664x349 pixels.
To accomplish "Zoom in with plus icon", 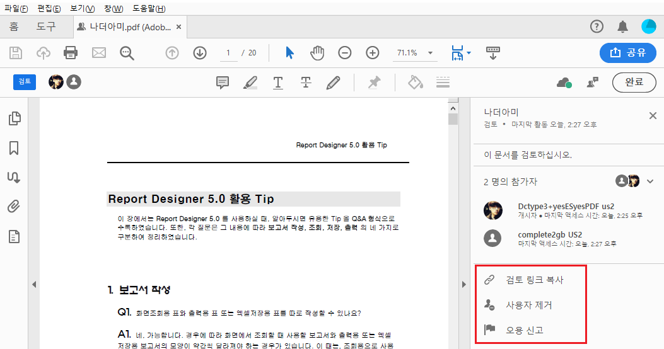I will [373, 53].
